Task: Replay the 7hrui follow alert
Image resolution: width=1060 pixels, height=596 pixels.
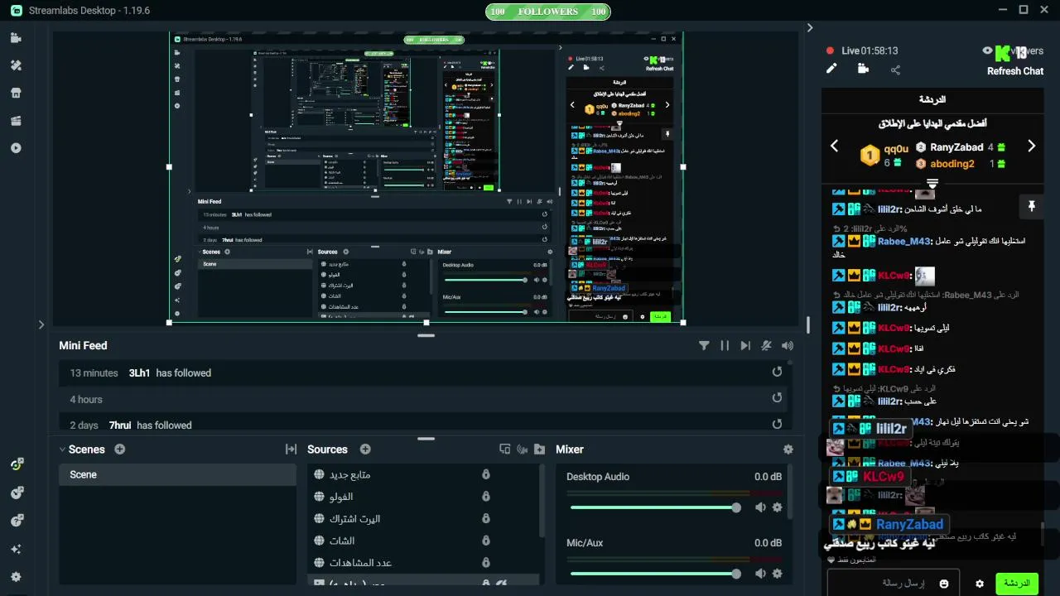Action: (777, 424)
